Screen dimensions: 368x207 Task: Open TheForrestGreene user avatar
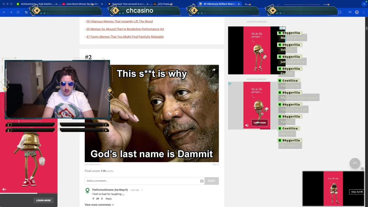87,190
